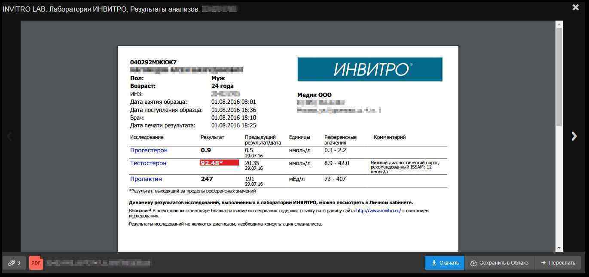Open the Прогестерон test link
589x277 pixels.
pos(149,151)
